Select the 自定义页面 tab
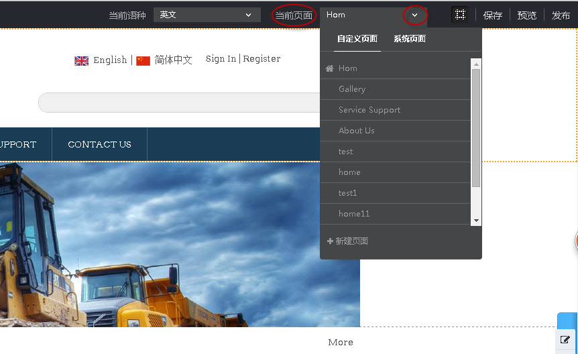 point(357,39)
